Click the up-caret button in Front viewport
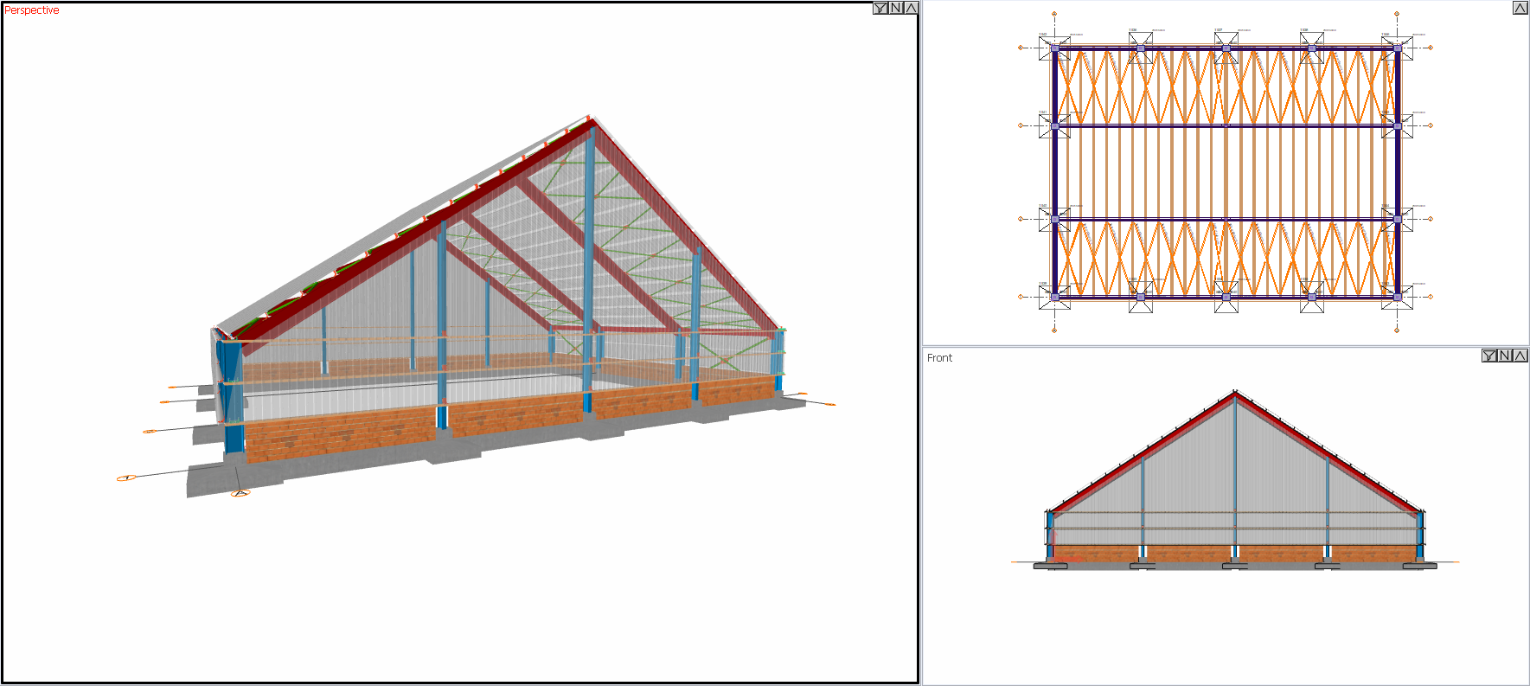Viewport: 1530px width, 686px height. pos(1520,356)
